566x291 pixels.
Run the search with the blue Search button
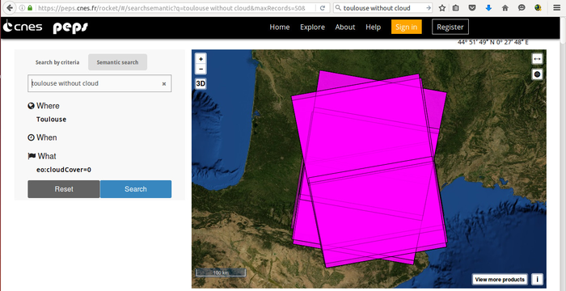136,189
